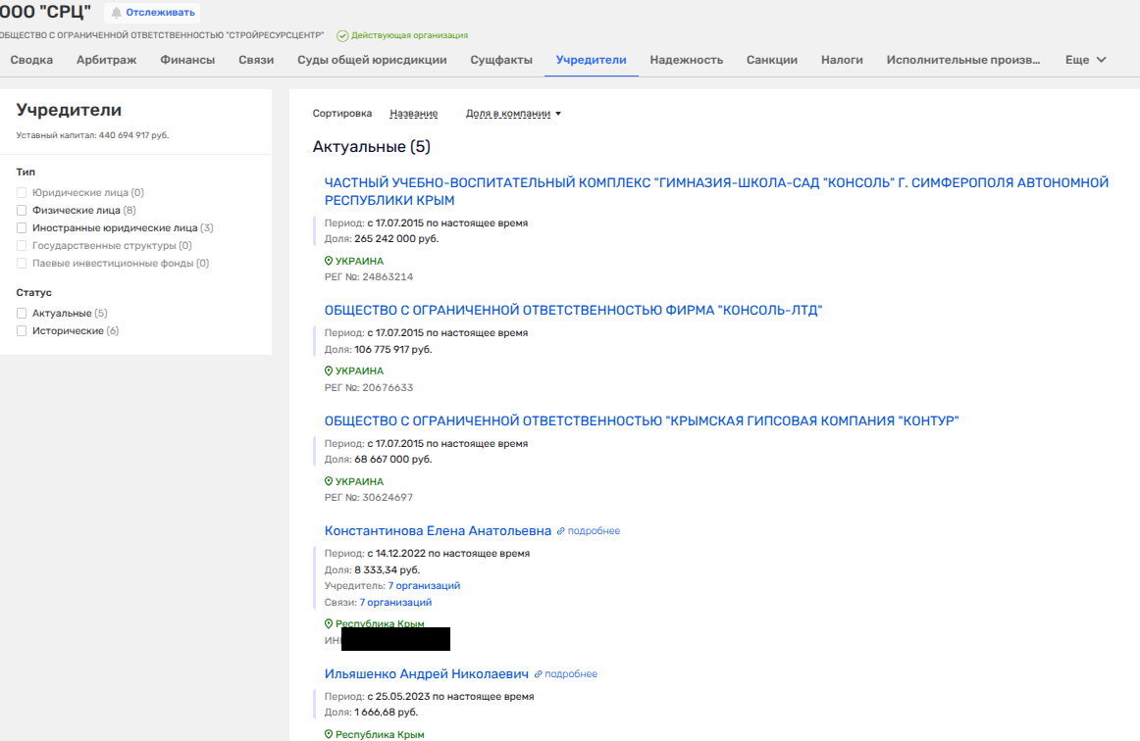
Task: Go to the Надежность tab
Action: tap(686, 60)
